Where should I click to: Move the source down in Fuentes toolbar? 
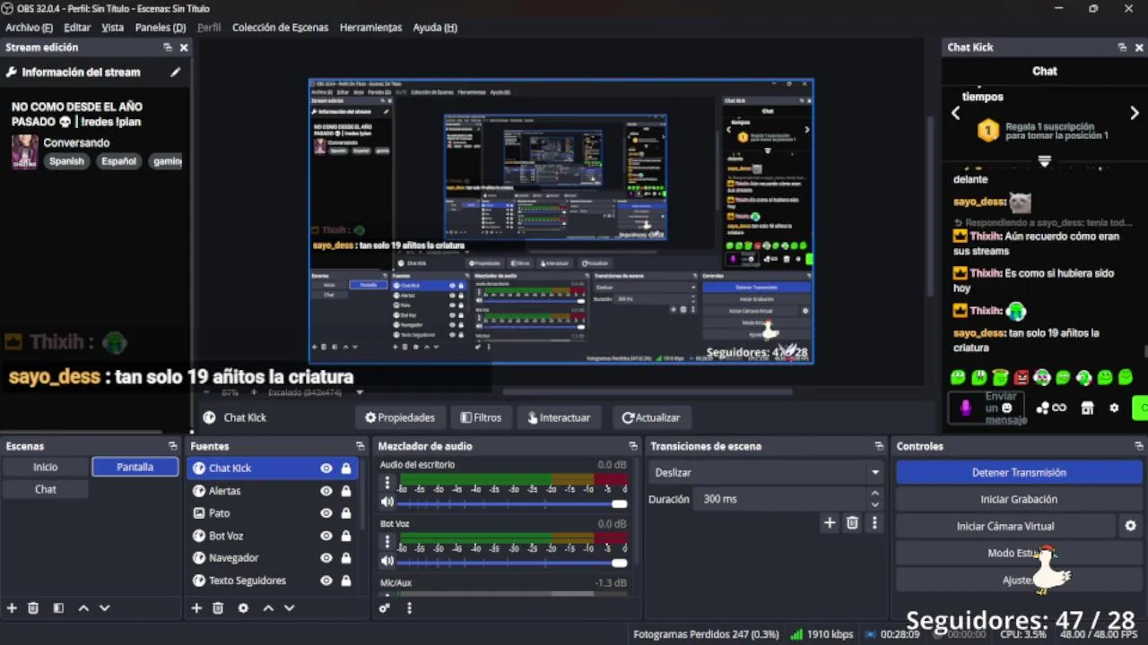click(289, 607)
